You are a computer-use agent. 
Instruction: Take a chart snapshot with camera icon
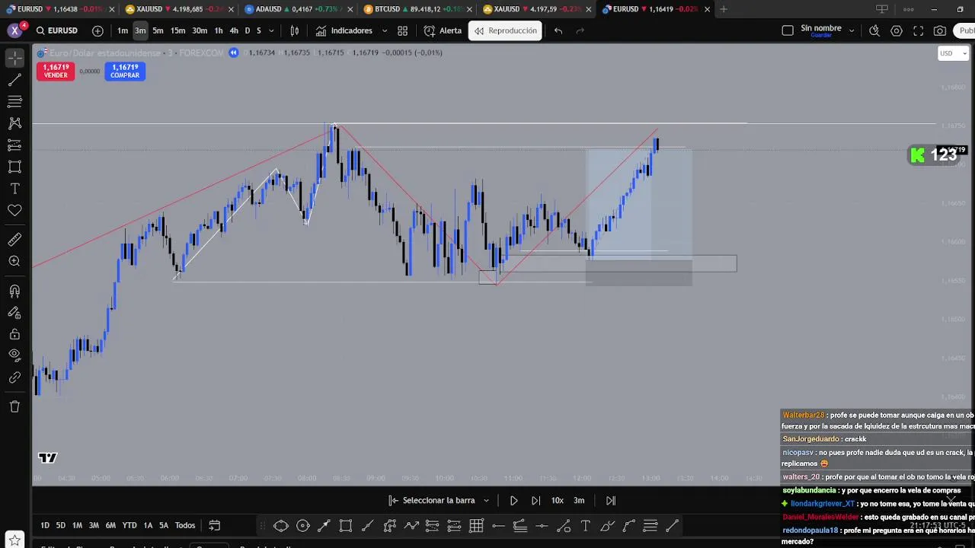coord(940,30)
